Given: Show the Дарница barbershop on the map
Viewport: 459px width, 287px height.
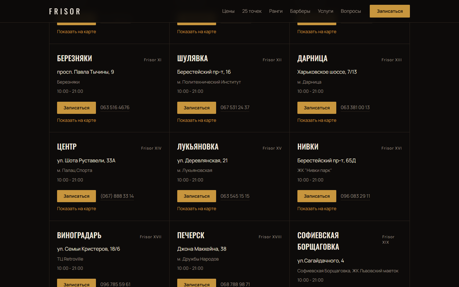Looking at the screenshot, I should [317, 120].
